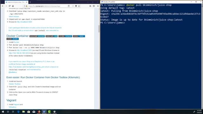Viewport: 203px width, 114px height.
Task: Click PowerShell window title bar icon
Action: (102, 2)
